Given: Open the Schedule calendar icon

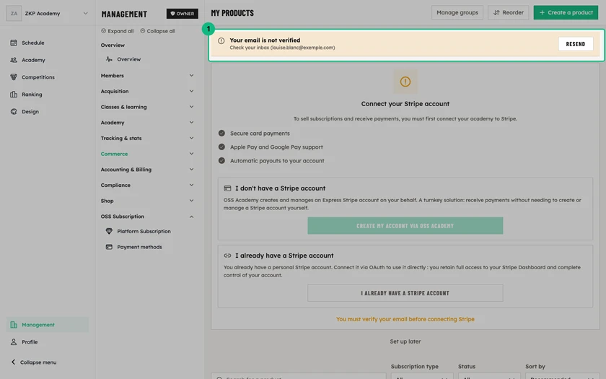Looking at the screenshot, I should click(14, 43).
